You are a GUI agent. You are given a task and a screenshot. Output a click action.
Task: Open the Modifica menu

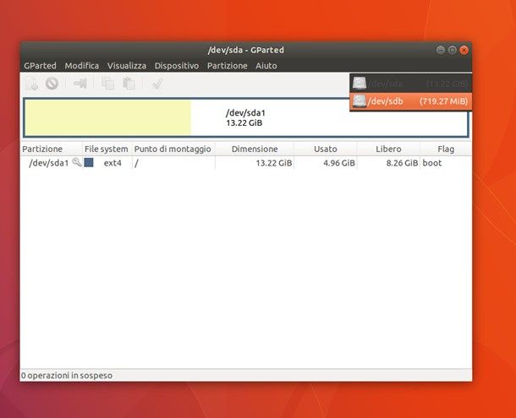pos(81,66)
